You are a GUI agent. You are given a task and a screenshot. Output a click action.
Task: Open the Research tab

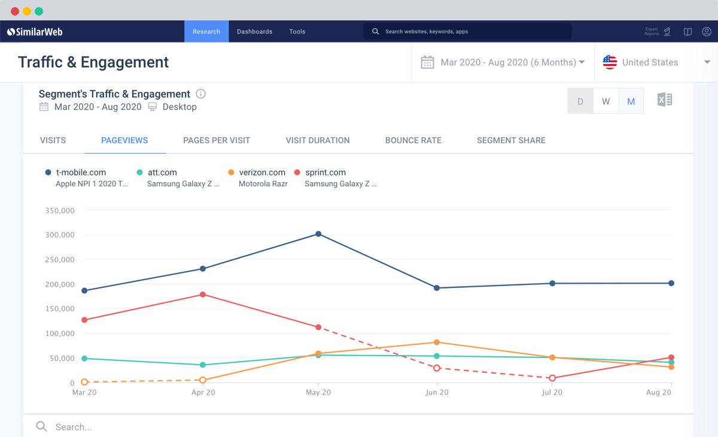[x=206, y=32]
